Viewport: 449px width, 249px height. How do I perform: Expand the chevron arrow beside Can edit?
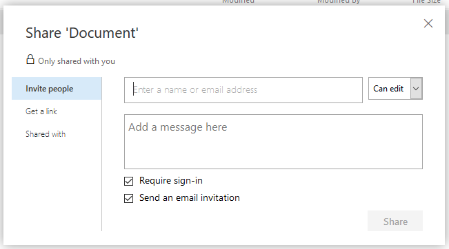pos(417,89)
